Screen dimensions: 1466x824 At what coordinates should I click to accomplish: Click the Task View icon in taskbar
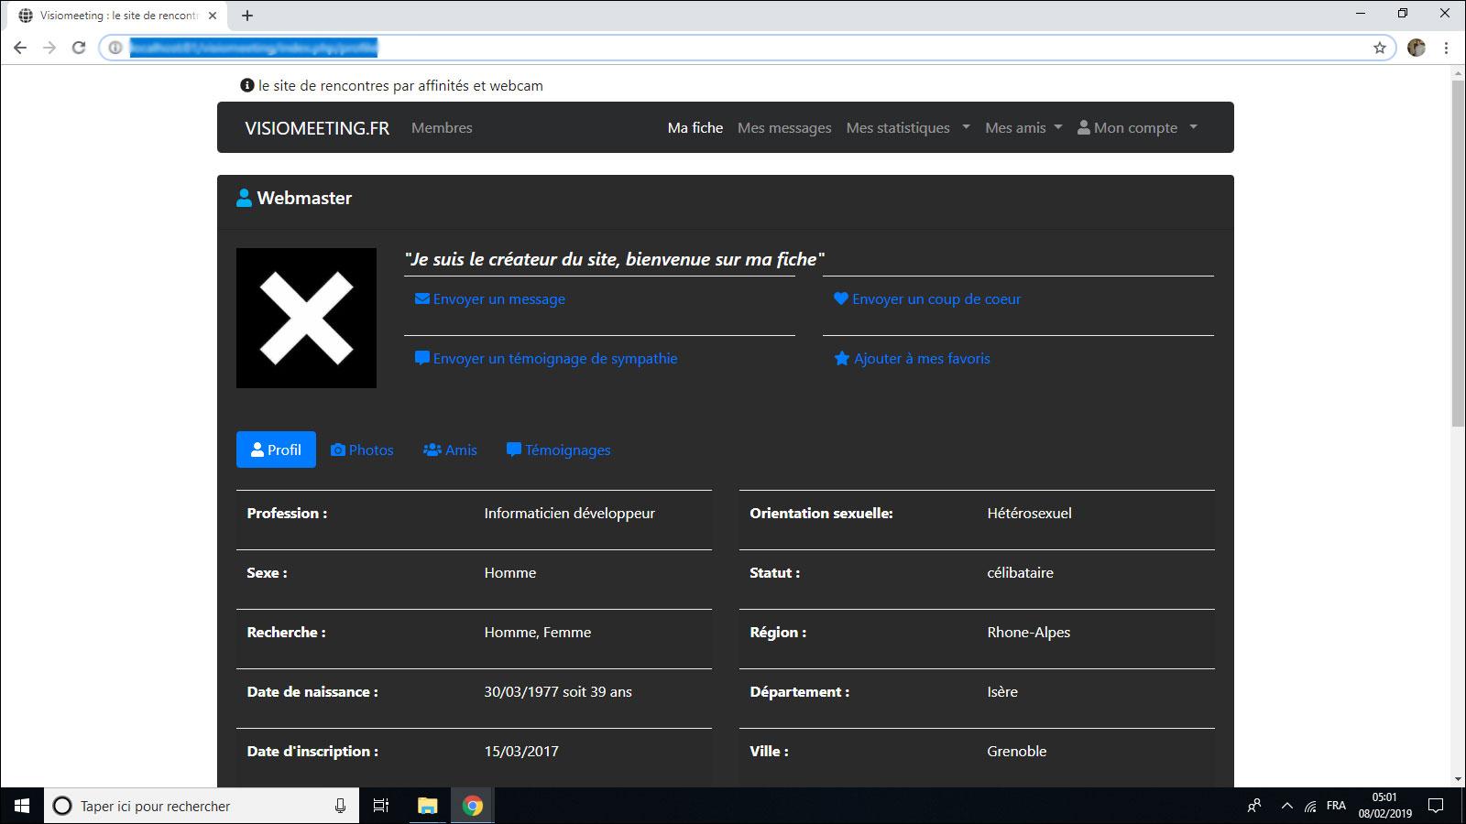coord(381,806)
